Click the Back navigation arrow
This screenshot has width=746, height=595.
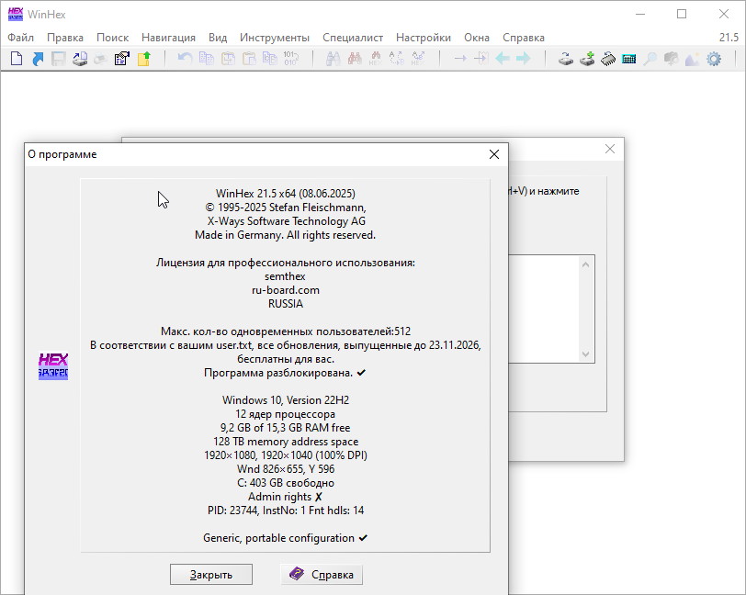tap(503, 59)
